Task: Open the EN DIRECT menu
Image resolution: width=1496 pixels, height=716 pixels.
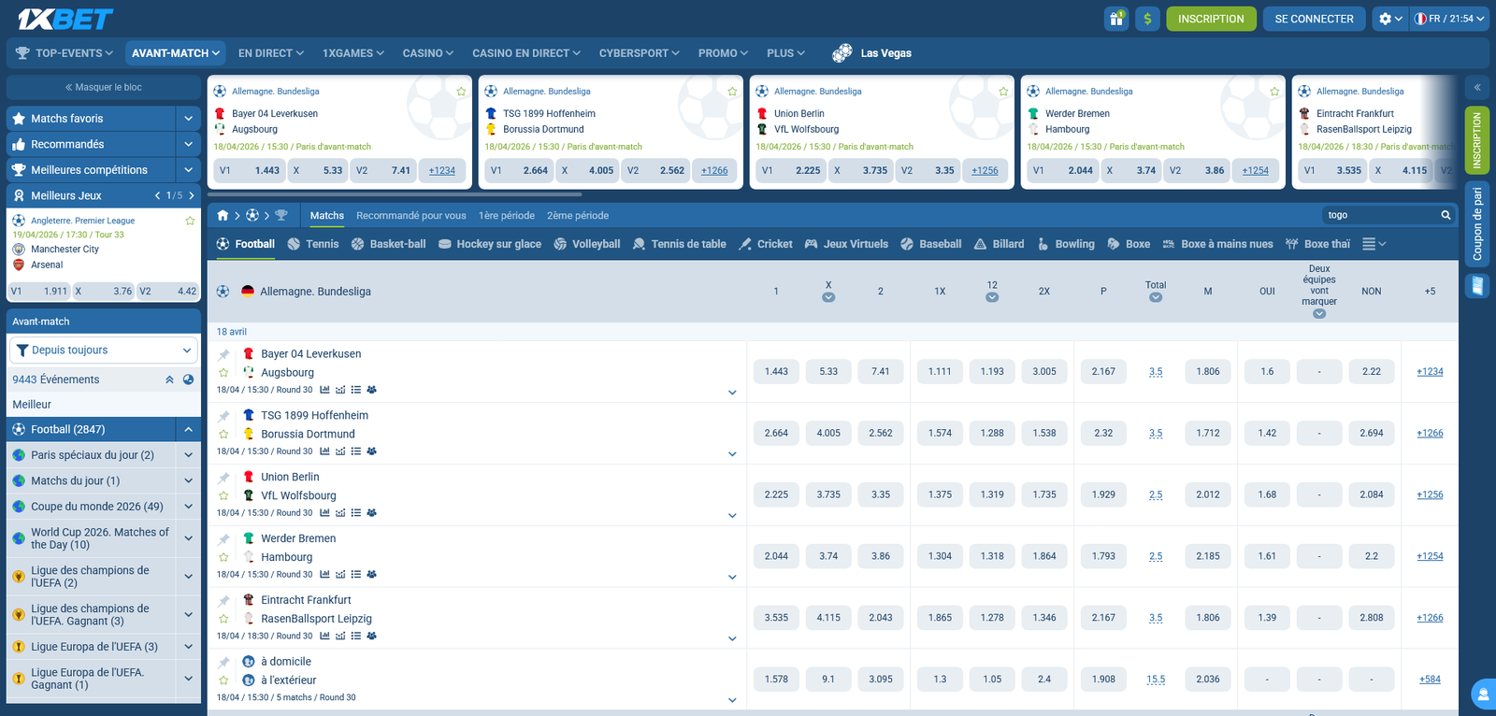Action: [271, 53]
